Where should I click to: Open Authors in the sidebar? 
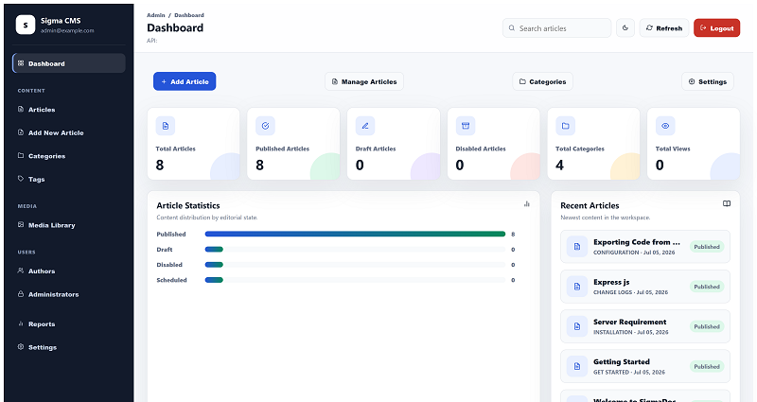coord(69,271)
